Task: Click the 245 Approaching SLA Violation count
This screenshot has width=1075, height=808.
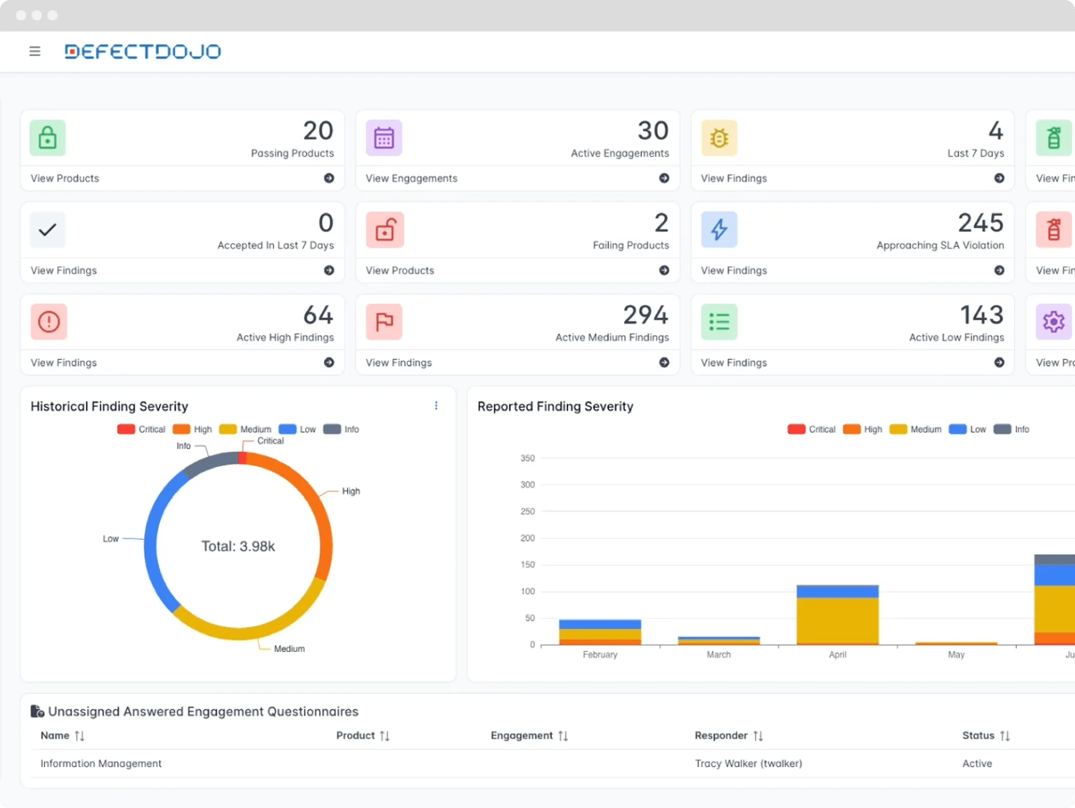Action: pos(980,222)
